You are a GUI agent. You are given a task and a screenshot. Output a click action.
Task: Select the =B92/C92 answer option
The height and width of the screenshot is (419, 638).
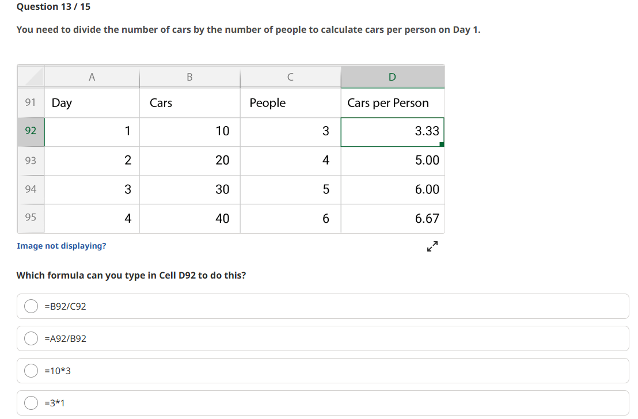click(31, 306)
